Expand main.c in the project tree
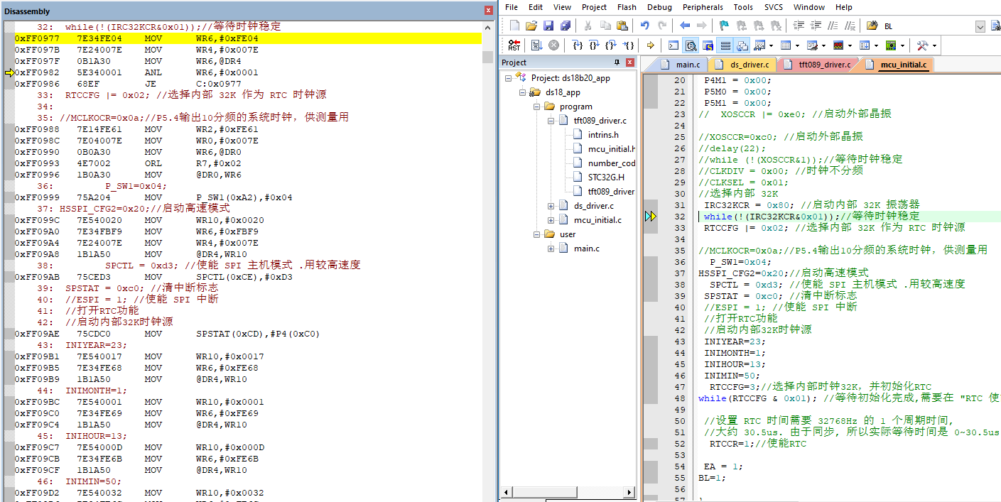The image size is (1001, 502). click(x=551, y=249)
